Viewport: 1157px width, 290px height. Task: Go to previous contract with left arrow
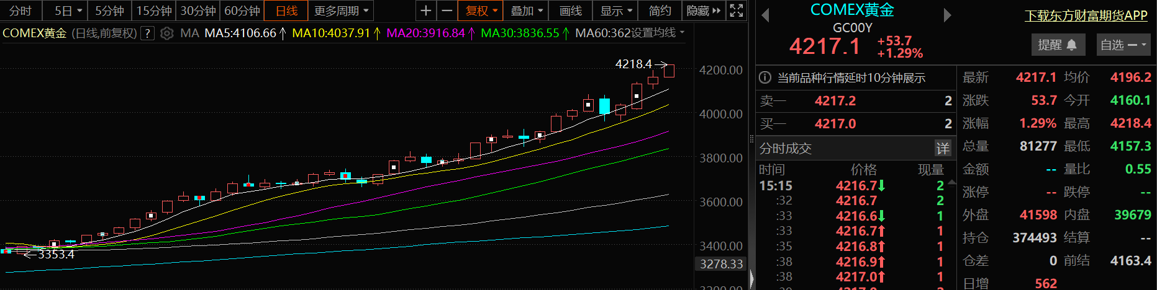[x=765, y=15]
